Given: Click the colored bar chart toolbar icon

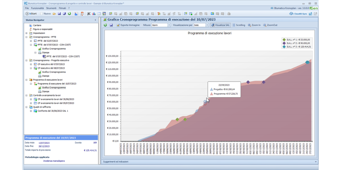Looking at the screenshot, I should coord(94,14).
